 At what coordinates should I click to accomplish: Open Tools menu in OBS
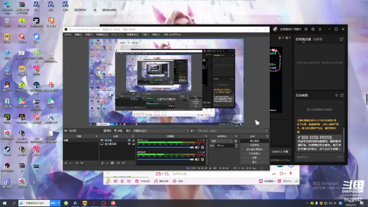point(145,35)
